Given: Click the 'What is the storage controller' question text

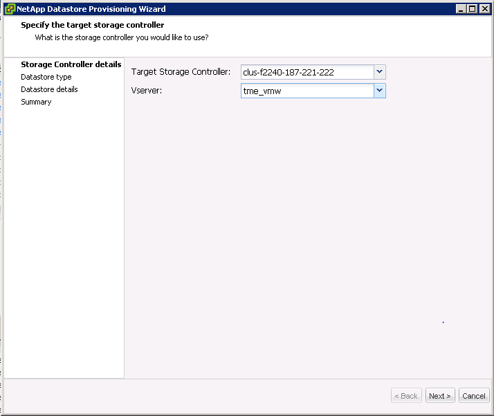Looking at the screenshot, I should click(x=122, y=37).
